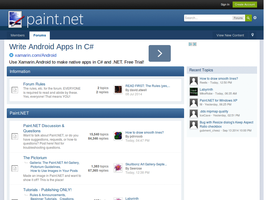Focus the Search input field

[208, 18]
